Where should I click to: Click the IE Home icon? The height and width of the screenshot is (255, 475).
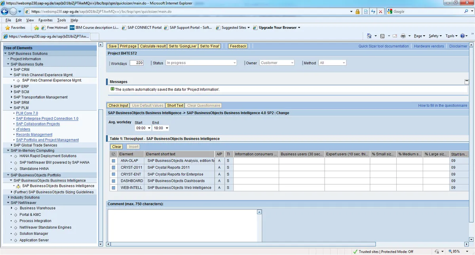(x=369, y=36)
